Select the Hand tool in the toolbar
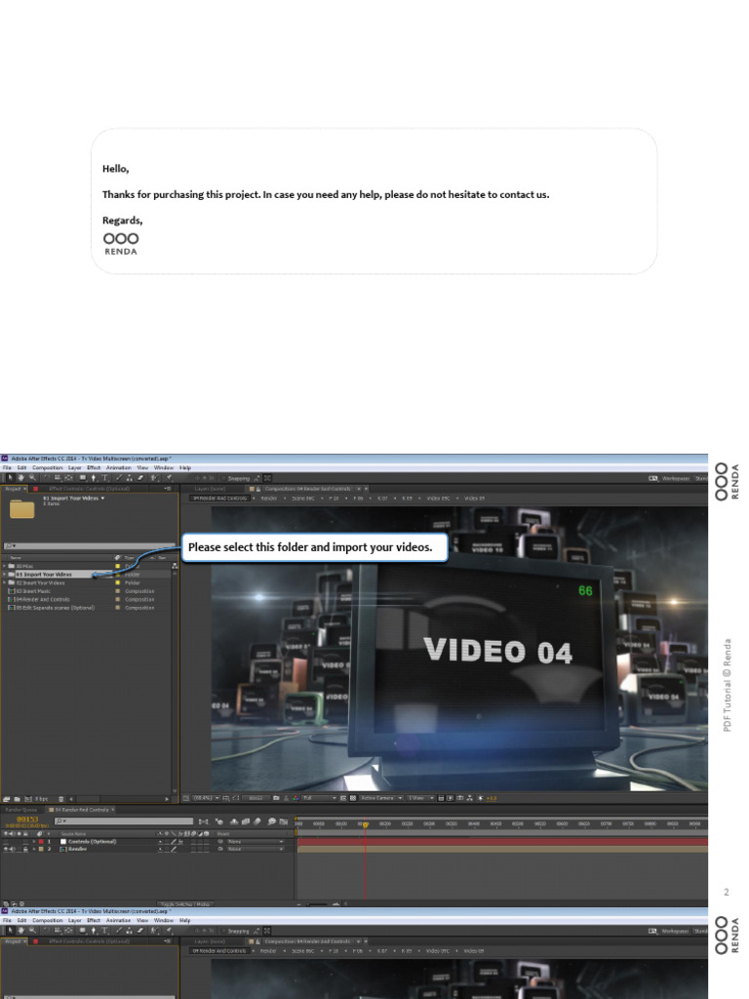The height and width of the screenshot is (999, 749). point(20,478)
